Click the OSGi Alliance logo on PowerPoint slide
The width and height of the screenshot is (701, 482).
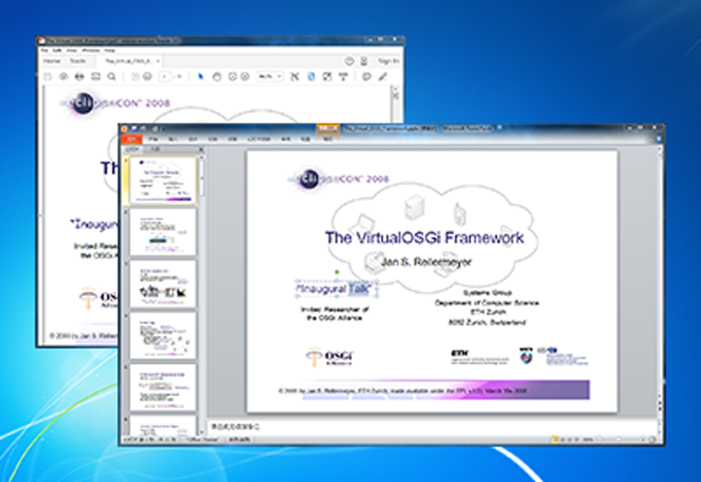329,356
